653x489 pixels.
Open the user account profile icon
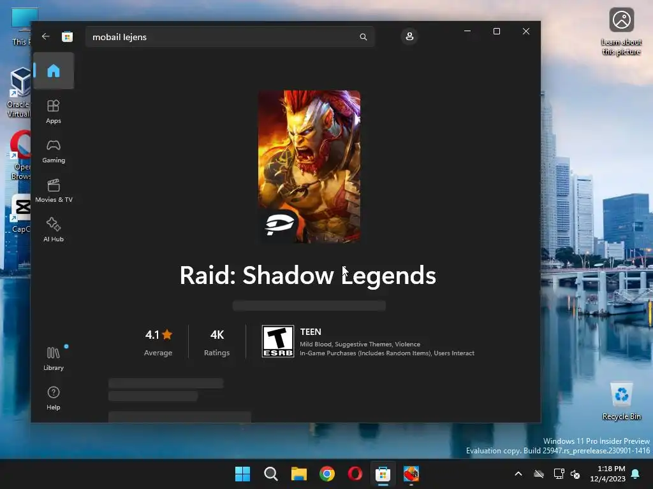(x=409, y=36)
